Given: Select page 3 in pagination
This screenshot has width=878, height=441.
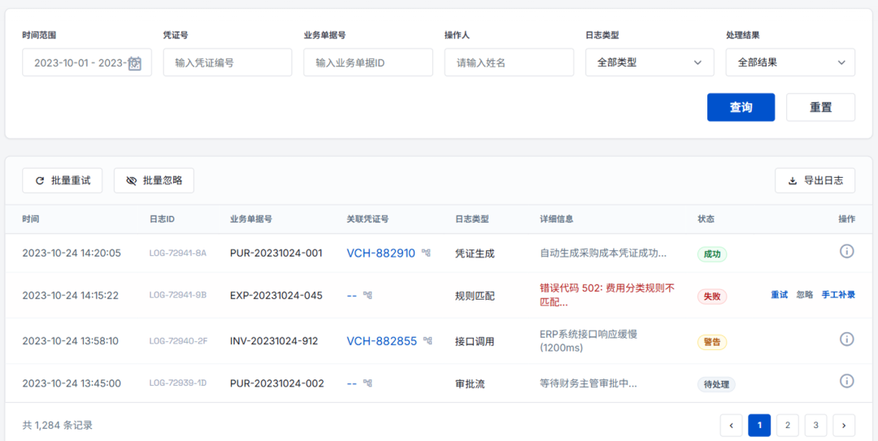Looking at the screenshot, I should (816, 426).
